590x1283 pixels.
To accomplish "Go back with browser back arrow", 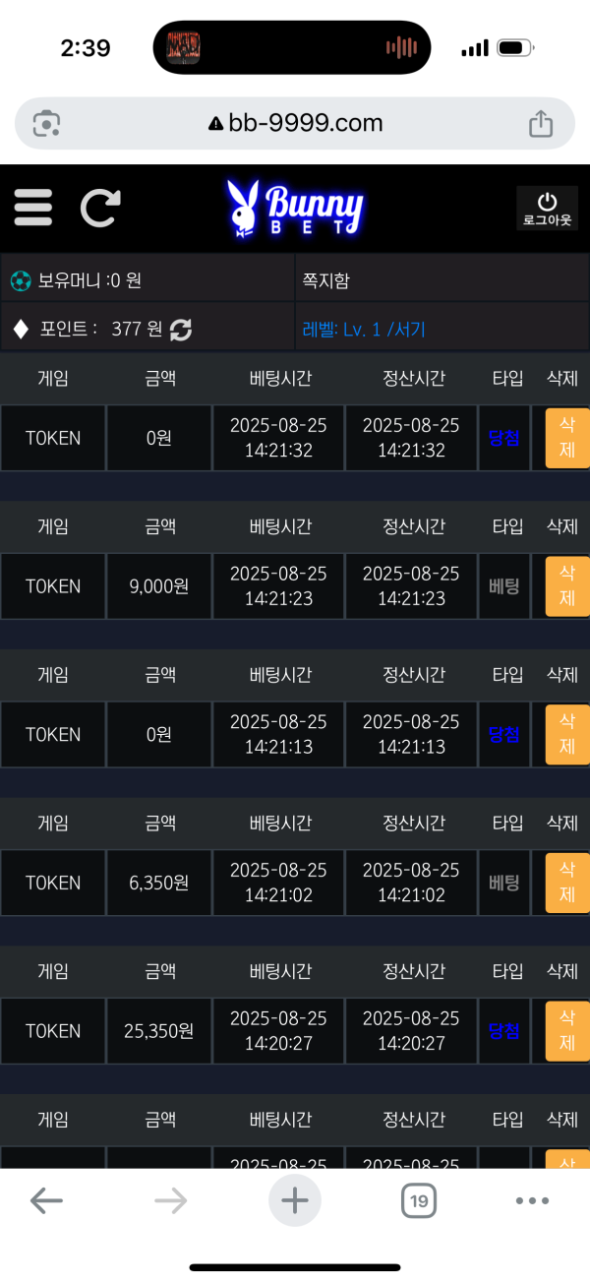I will pos(46,1200).
